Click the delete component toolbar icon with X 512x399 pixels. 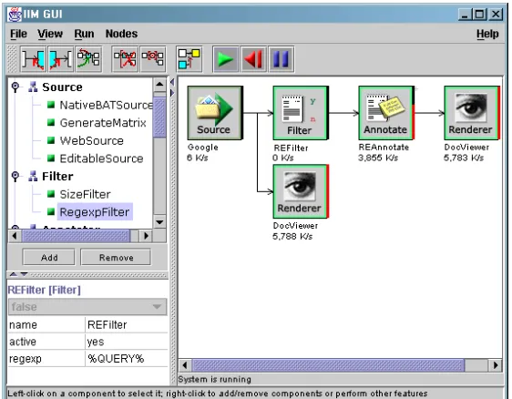pos(125,59)
